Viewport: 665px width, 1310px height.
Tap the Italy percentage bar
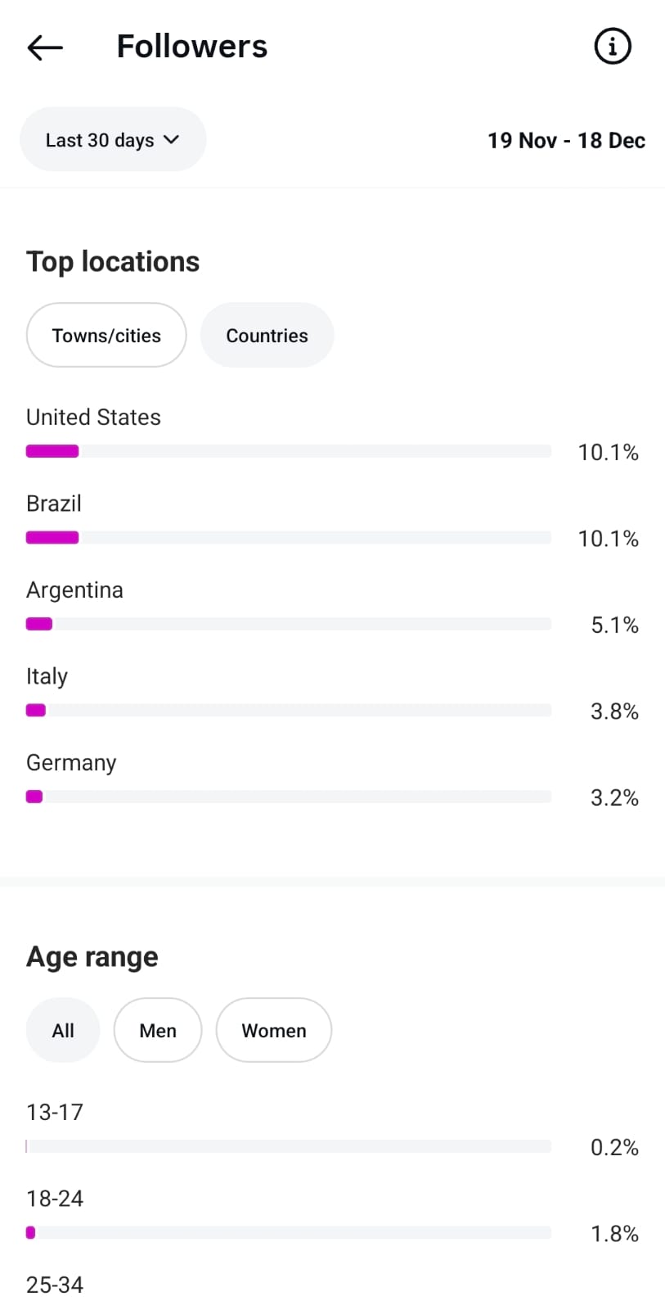pyautogui.click(x=289, y=711)
